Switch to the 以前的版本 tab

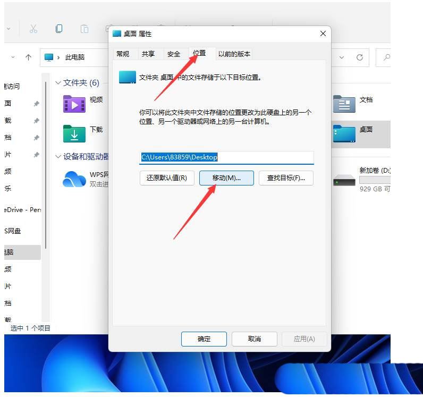[x=234, y=54]
